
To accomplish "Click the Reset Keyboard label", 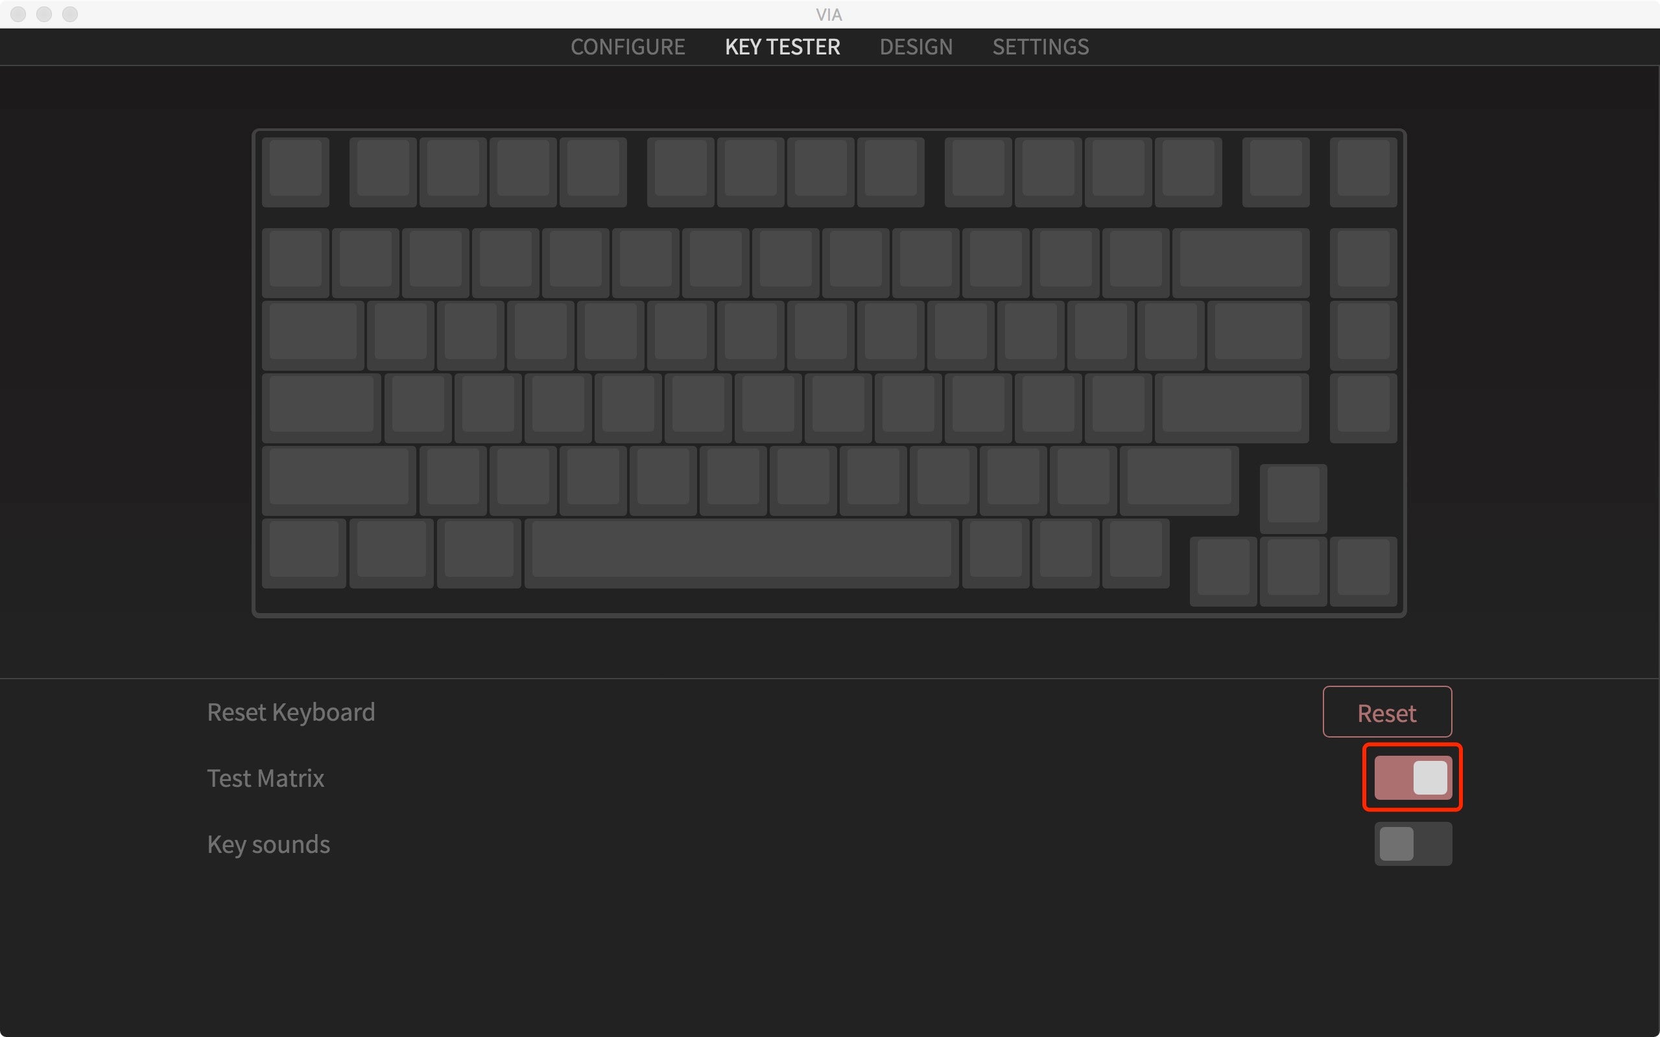I will (x=292, y=712).
